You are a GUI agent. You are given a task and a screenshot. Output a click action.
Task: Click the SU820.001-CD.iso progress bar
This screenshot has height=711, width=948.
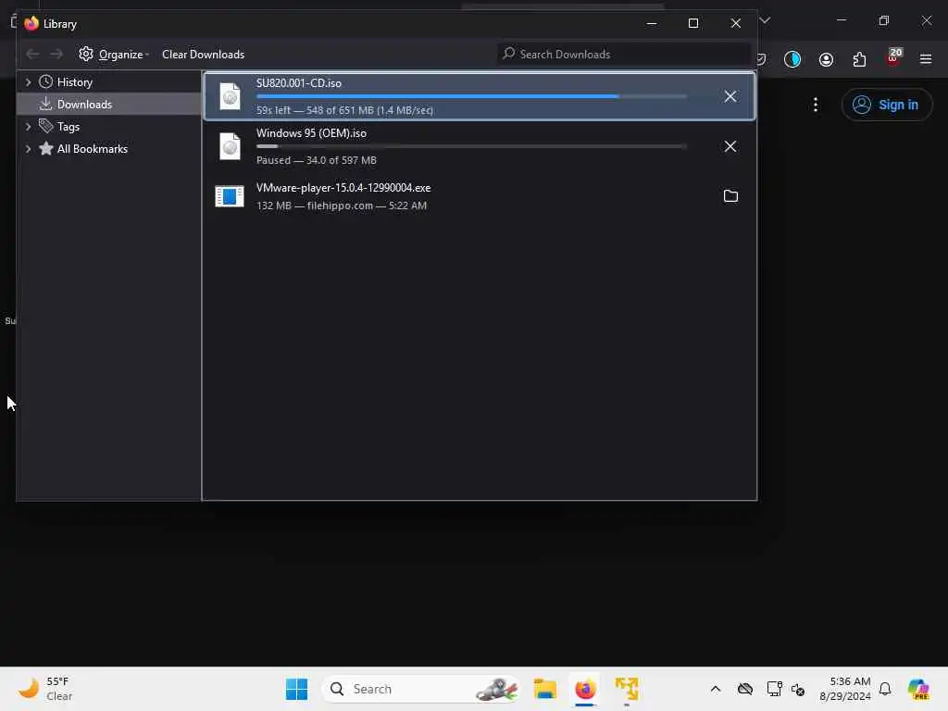[x=471, y=96]
